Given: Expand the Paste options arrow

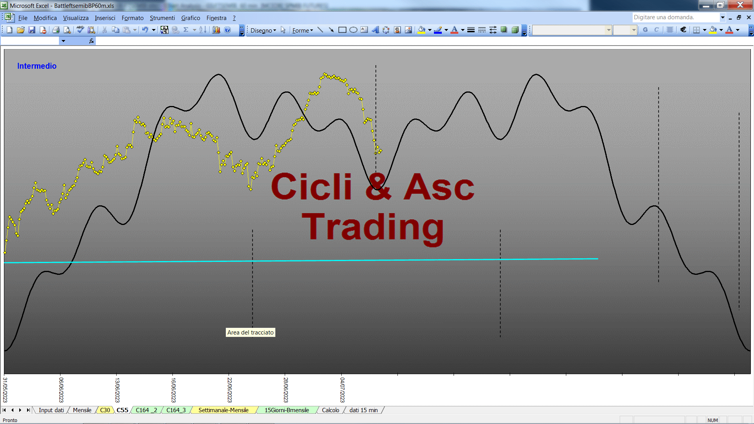Looking at the screenshot, I should tap(135, 30).
